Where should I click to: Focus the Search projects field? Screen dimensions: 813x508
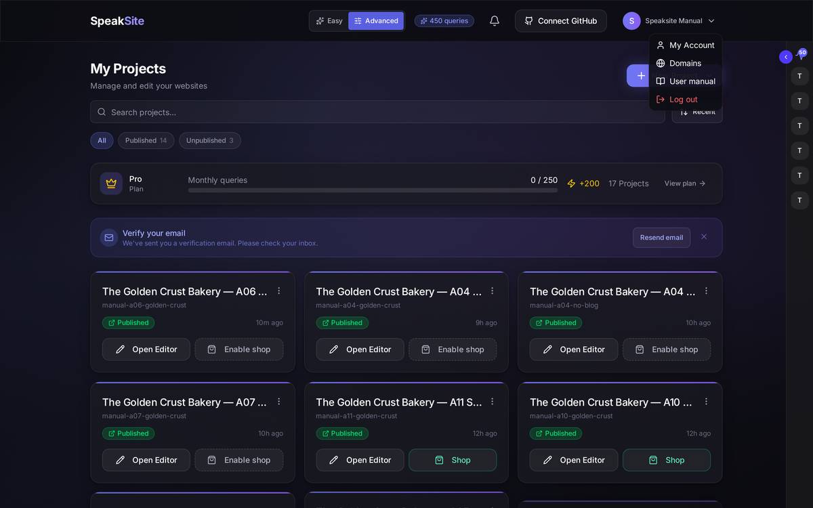pos(377,112)
